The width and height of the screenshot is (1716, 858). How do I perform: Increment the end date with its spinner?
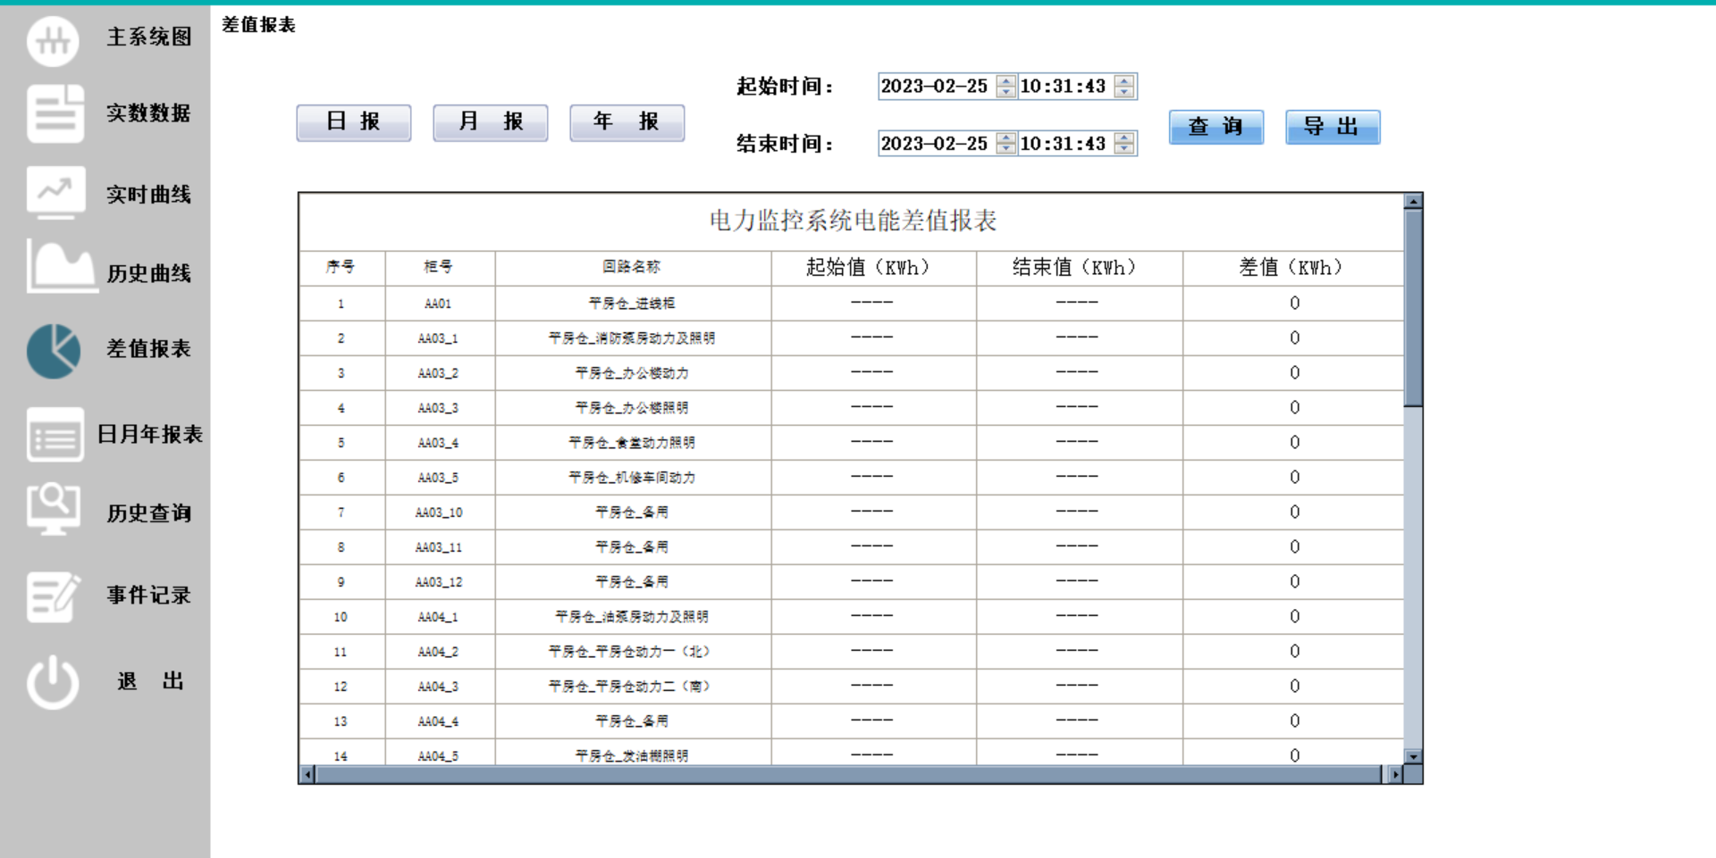pos(1006,138)
